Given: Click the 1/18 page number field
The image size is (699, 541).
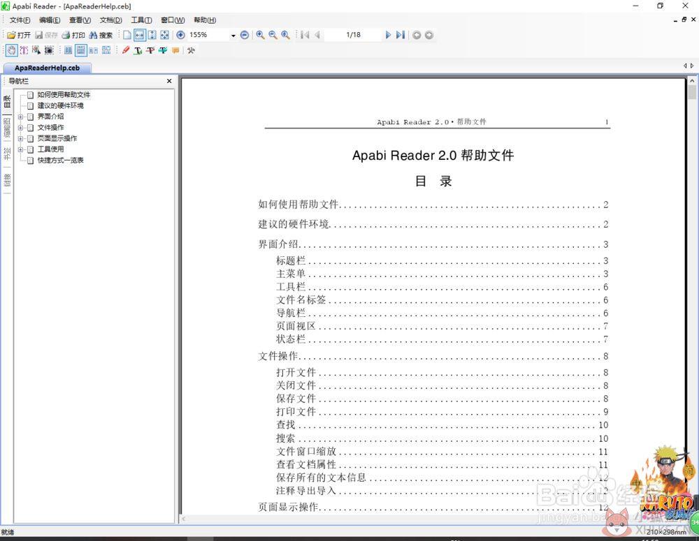Looking at the screenshot, I should 353,35.
